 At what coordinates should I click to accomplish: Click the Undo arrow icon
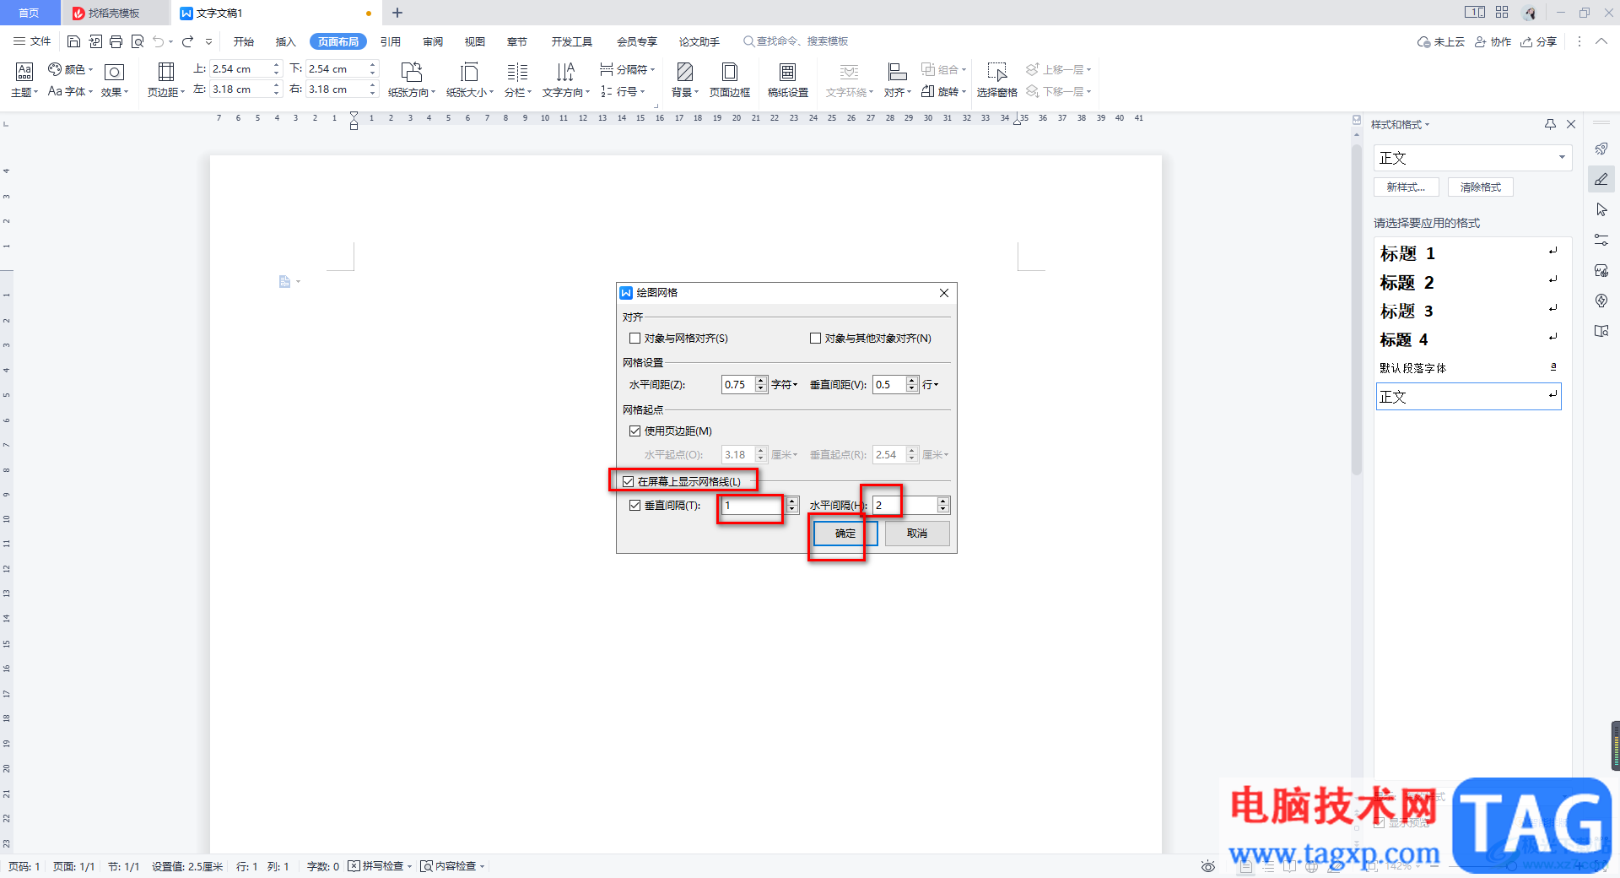159,41
